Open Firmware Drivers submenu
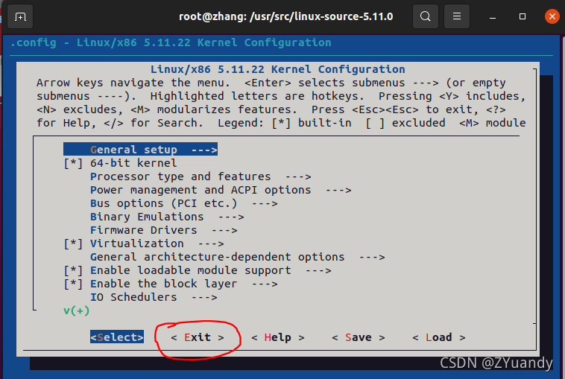565x379 pixels. [x=163, y=230]
